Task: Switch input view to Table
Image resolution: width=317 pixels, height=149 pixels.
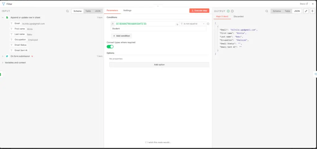Action: (x=88, y=11)
